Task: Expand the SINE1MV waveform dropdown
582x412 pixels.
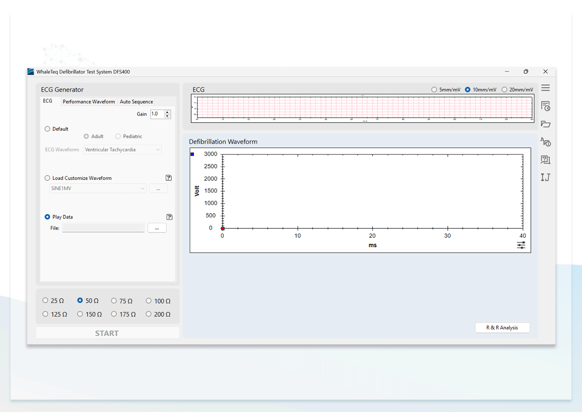Action: (x=98, y=188)
